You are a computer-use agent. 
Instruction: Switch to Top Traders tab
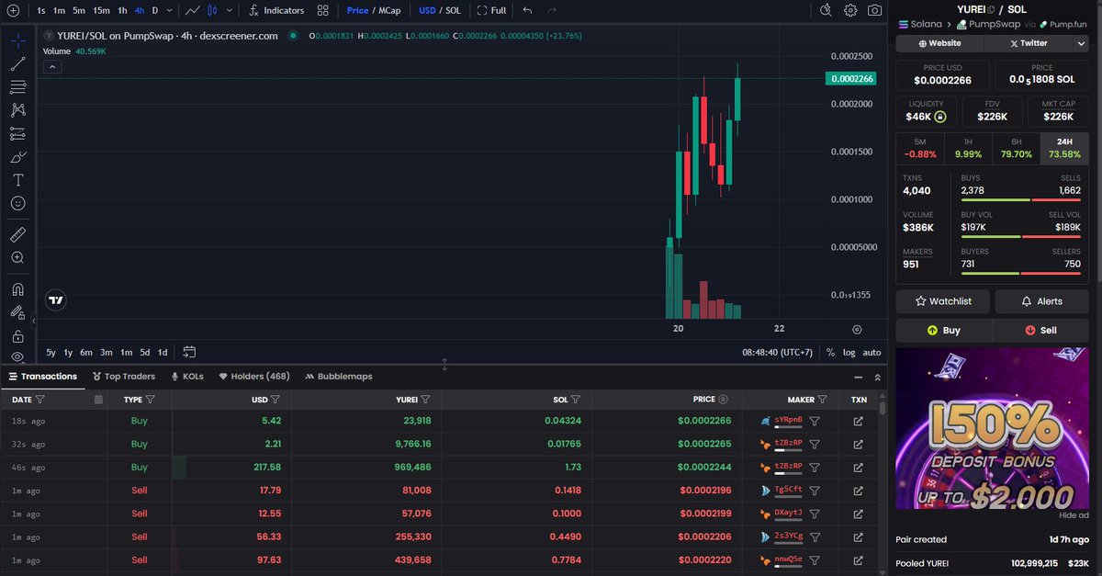pos(123,376)
